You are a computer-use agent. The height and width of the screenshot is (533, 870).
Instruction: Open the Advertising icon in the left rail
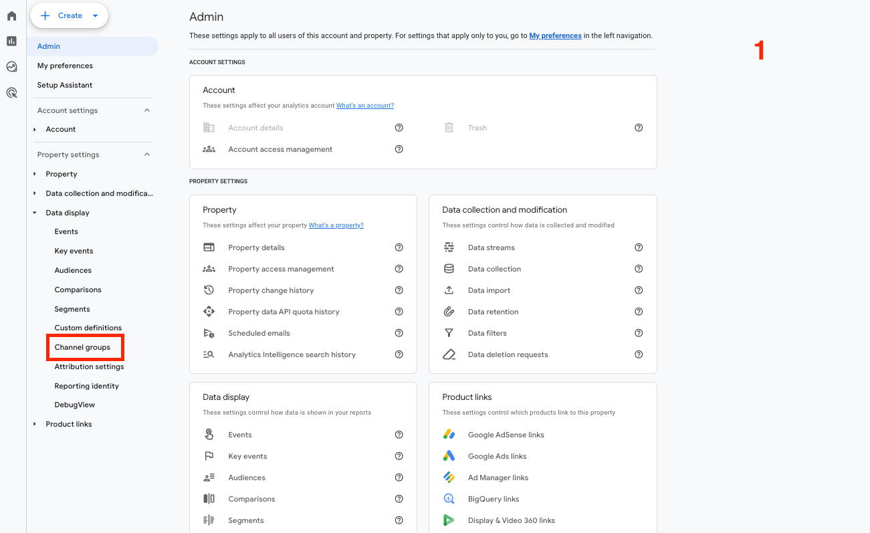point(11,92)
